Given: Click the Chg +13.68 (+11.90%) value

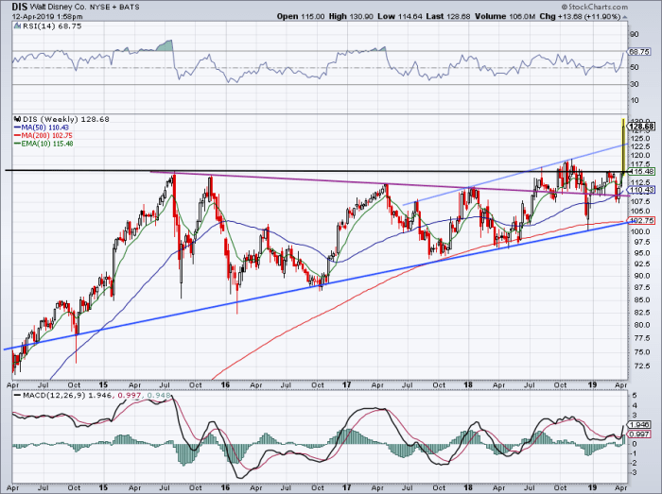Looking at the screenshot, I should coord(580,16).
